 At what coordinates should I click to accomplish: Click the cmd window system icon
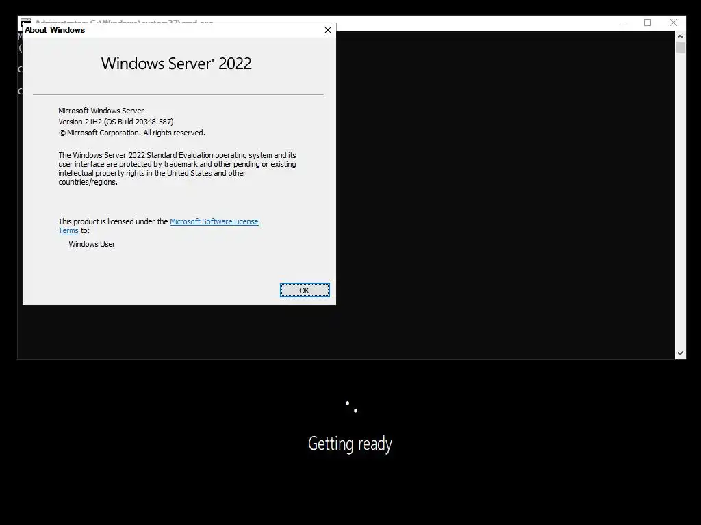(26, 21)
